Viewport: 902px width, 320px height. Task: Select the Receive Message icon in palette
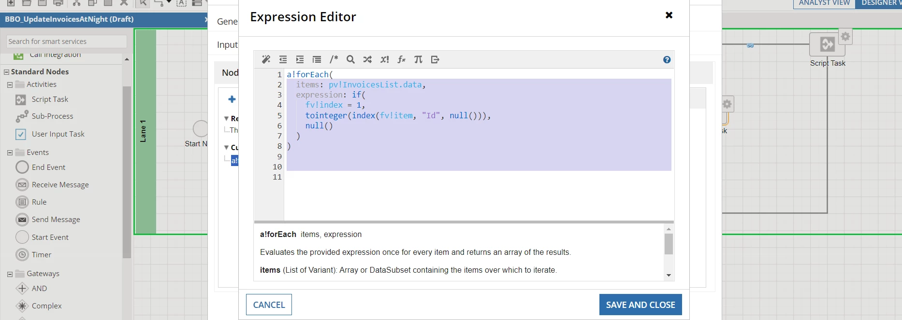(22, 185)
